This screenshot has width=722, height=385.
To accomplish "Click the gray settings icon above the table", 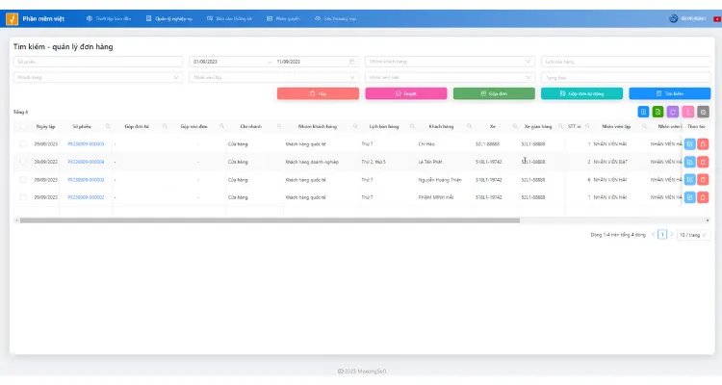I will (x=703, y=112).
